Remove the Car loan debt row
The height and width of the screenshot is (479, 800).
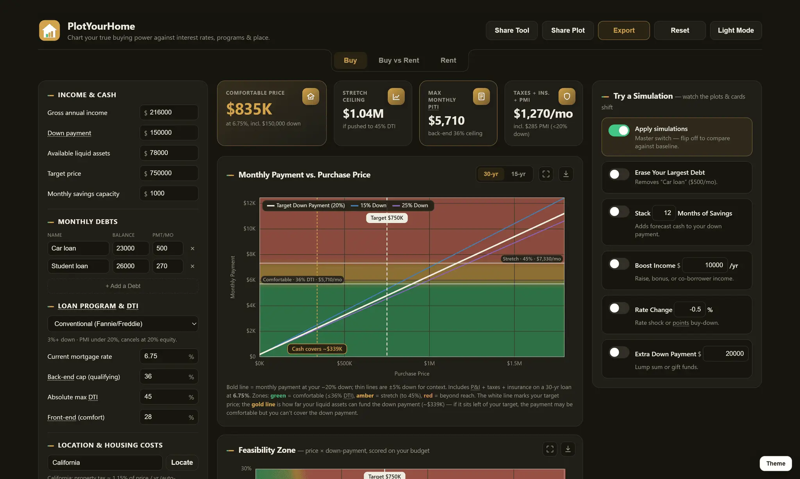192,248
